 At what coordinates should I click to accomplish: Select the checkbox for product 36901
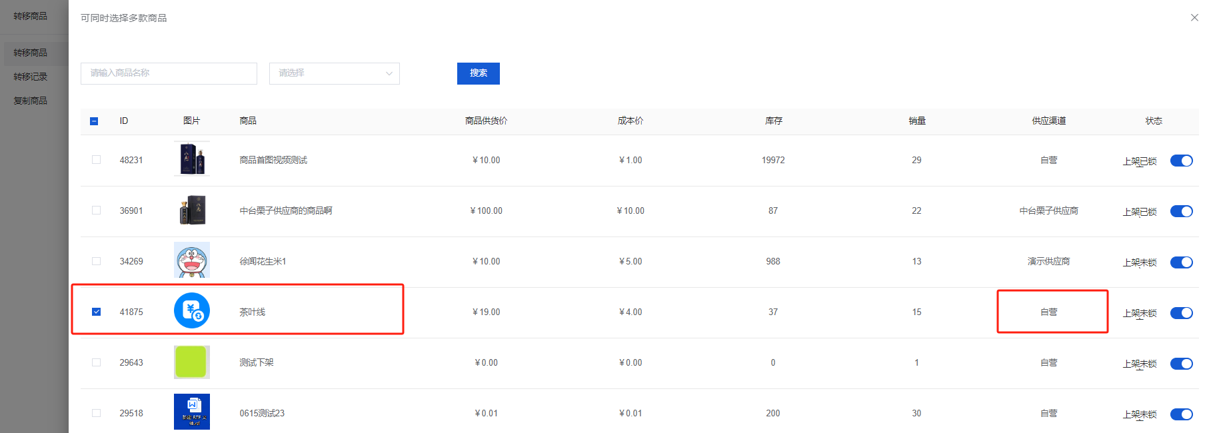pyautogui.click(x=97, y=211)
